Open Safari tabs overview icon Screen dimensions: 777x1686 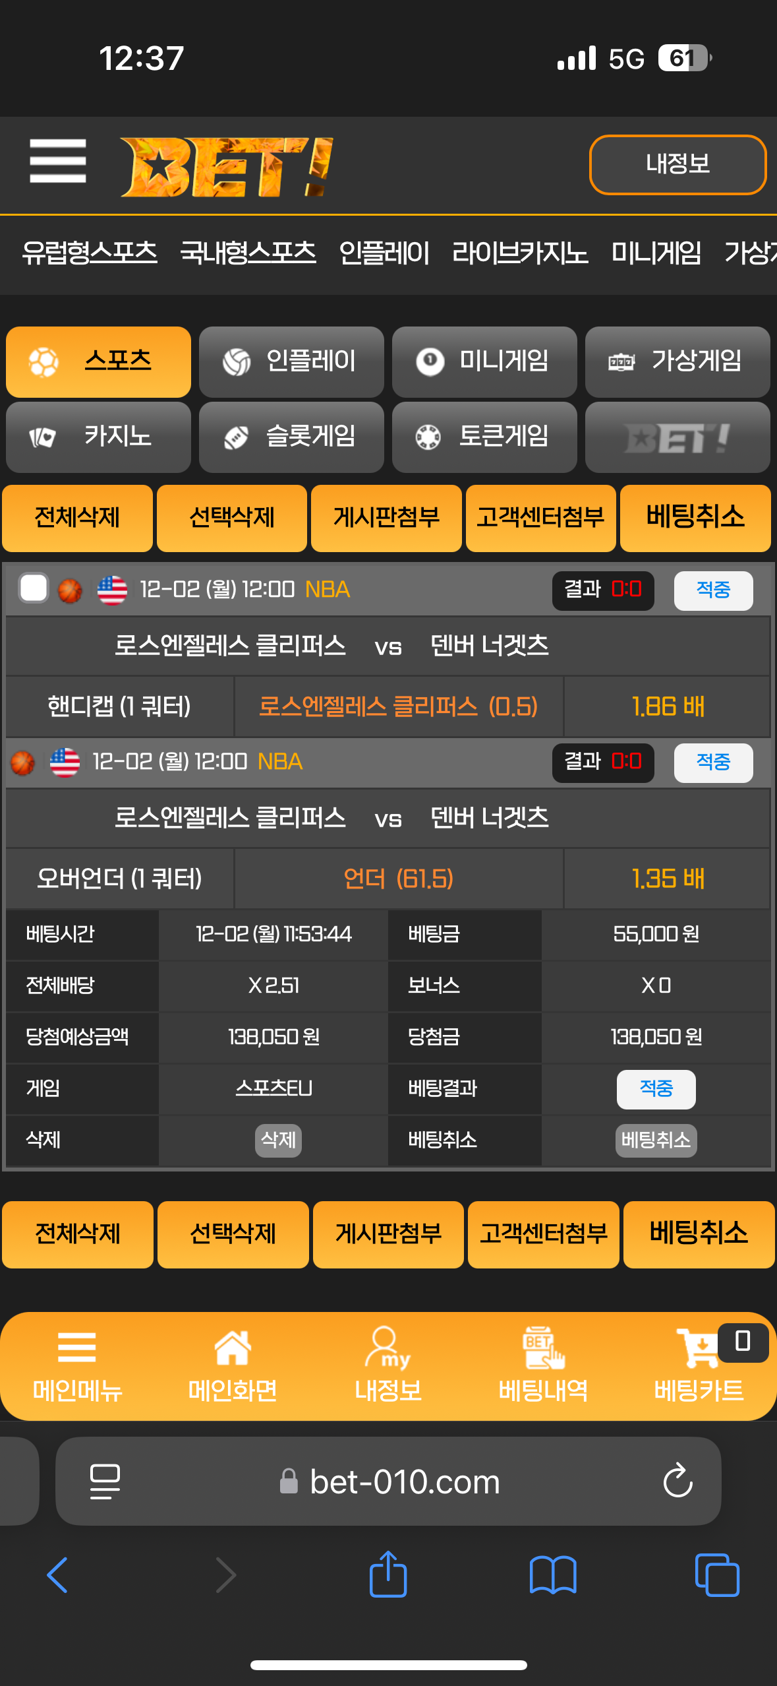717,1575
